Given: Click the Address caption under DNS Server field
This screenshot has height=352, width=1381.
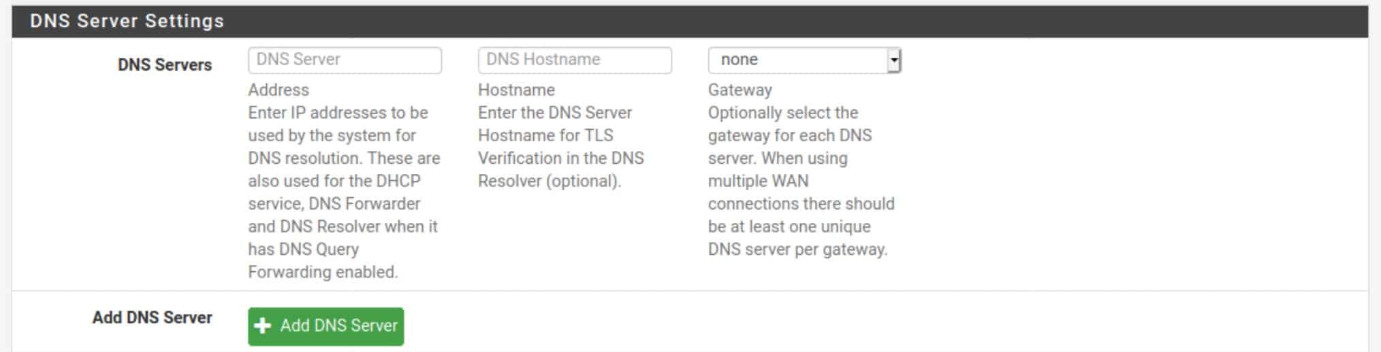Looking at the screenshot, I should (279, 90).
